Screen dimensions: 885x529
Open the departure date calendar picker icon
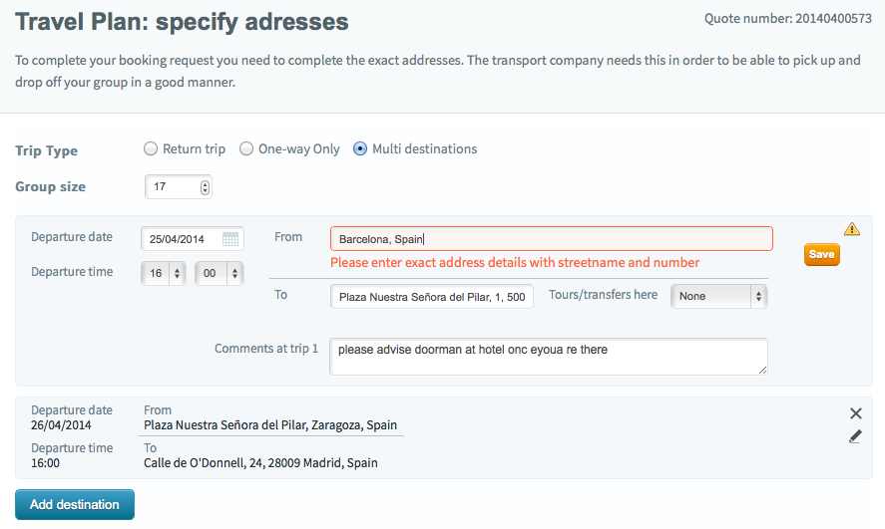[x=230, y=239]
